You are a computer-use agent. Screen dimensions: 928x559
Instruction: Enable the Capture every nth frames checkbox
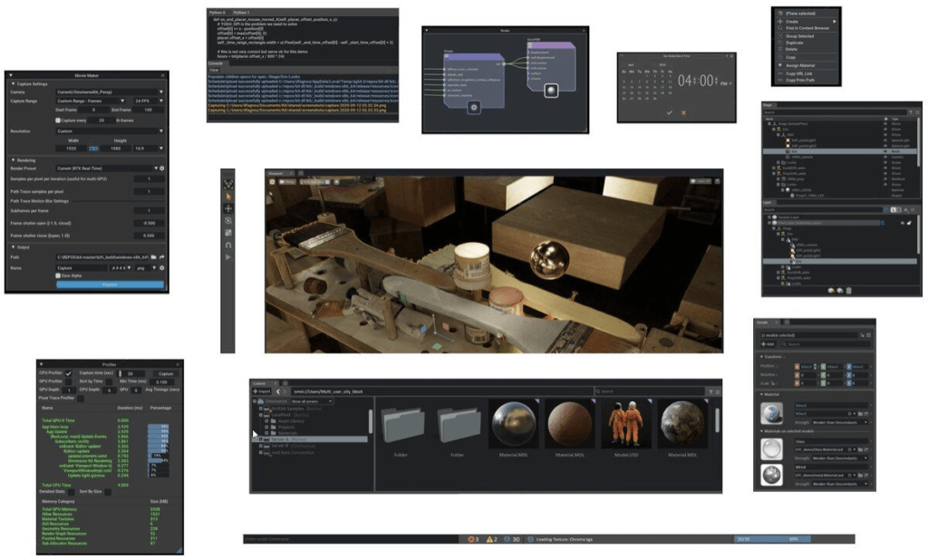pyautogui.click(x=57, y=121)
